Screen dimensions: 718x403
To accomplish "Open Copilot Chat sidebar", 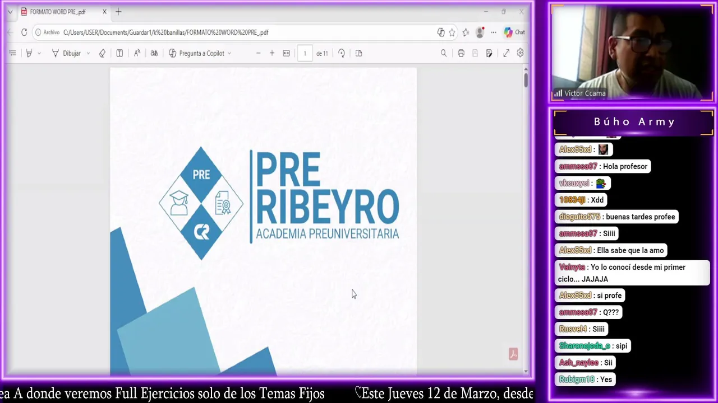I will click(x=514, y=32).
